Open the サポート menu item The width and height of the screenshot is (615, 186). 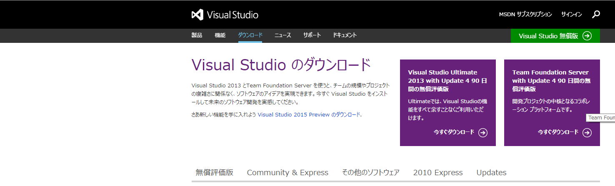(x=312, y=35)
